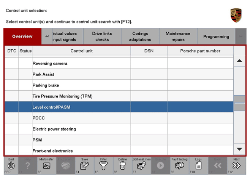Click the disabled Back arrows icon (F11)

click(x=217, y=165)
